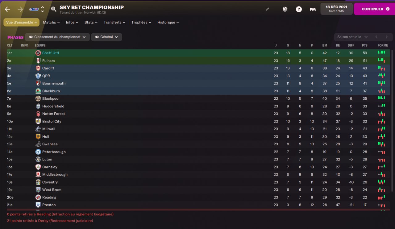
Task: Toggle eye icon on Classement du championnat
Action: tap(31, 37)
